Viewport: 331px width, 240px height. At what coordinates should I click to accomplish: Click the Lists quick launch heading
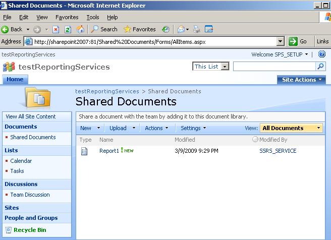[11, 150]
